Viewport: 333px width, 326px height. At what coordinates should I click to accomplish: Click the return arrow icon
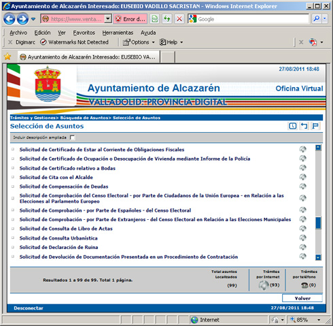tap(304, 126)
